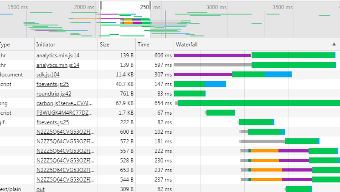Click the orange segment of the 557 B request
This screenshot has width=340, height=192.
(264, 151)
